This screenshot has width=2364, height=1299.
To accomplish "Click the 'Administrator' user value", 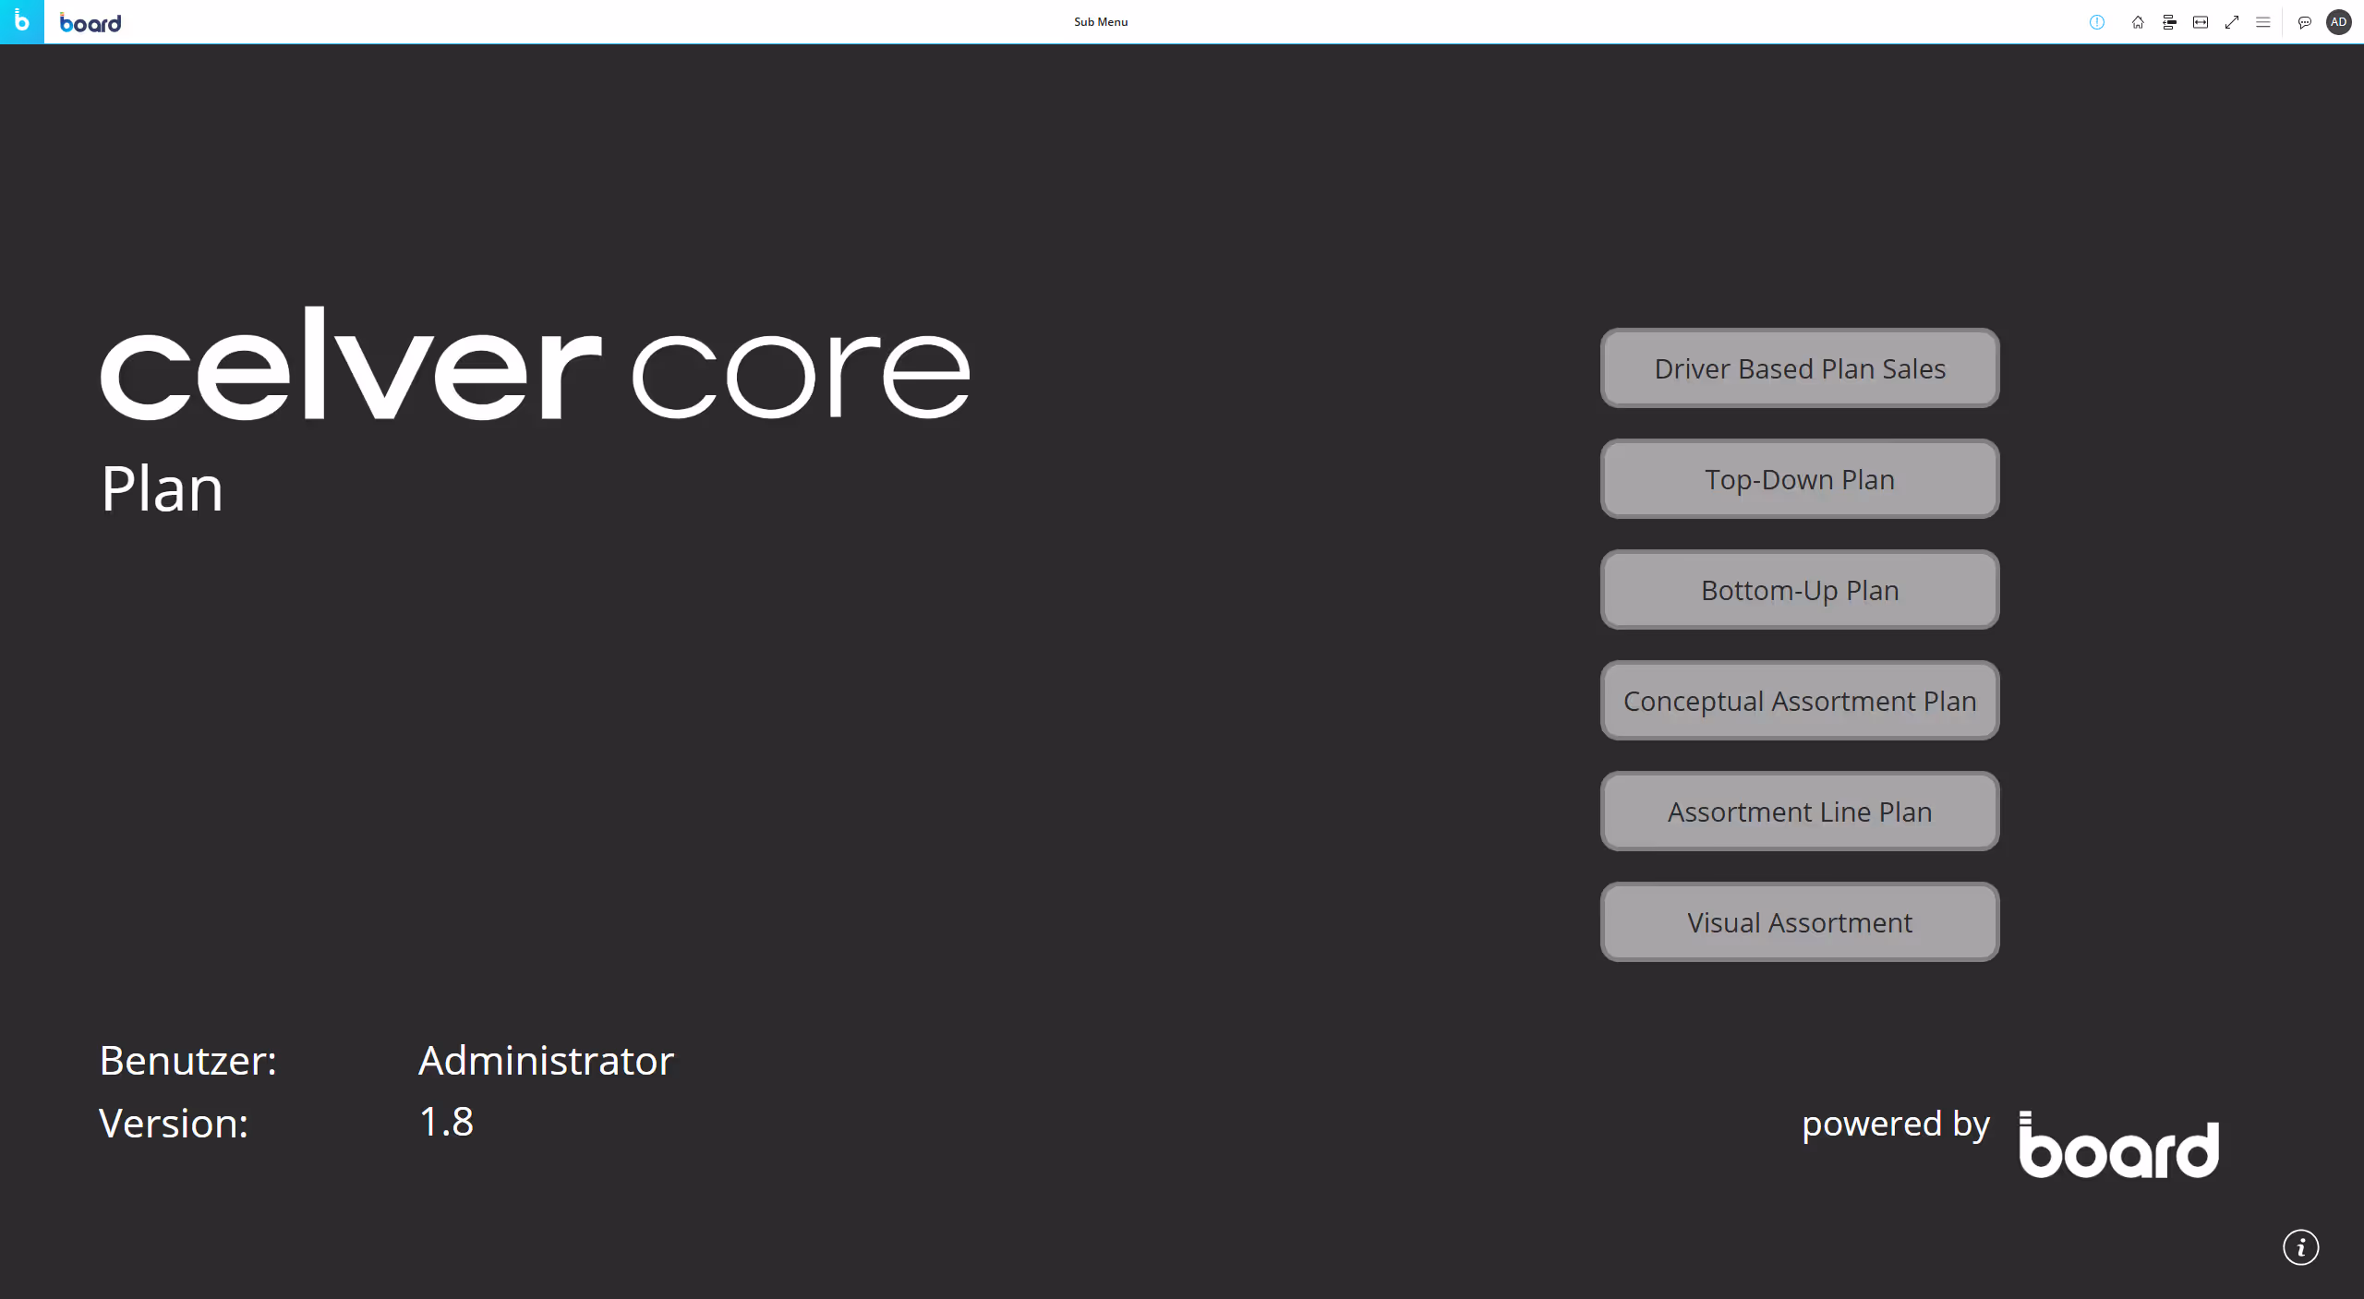I will coord(546,1061).
